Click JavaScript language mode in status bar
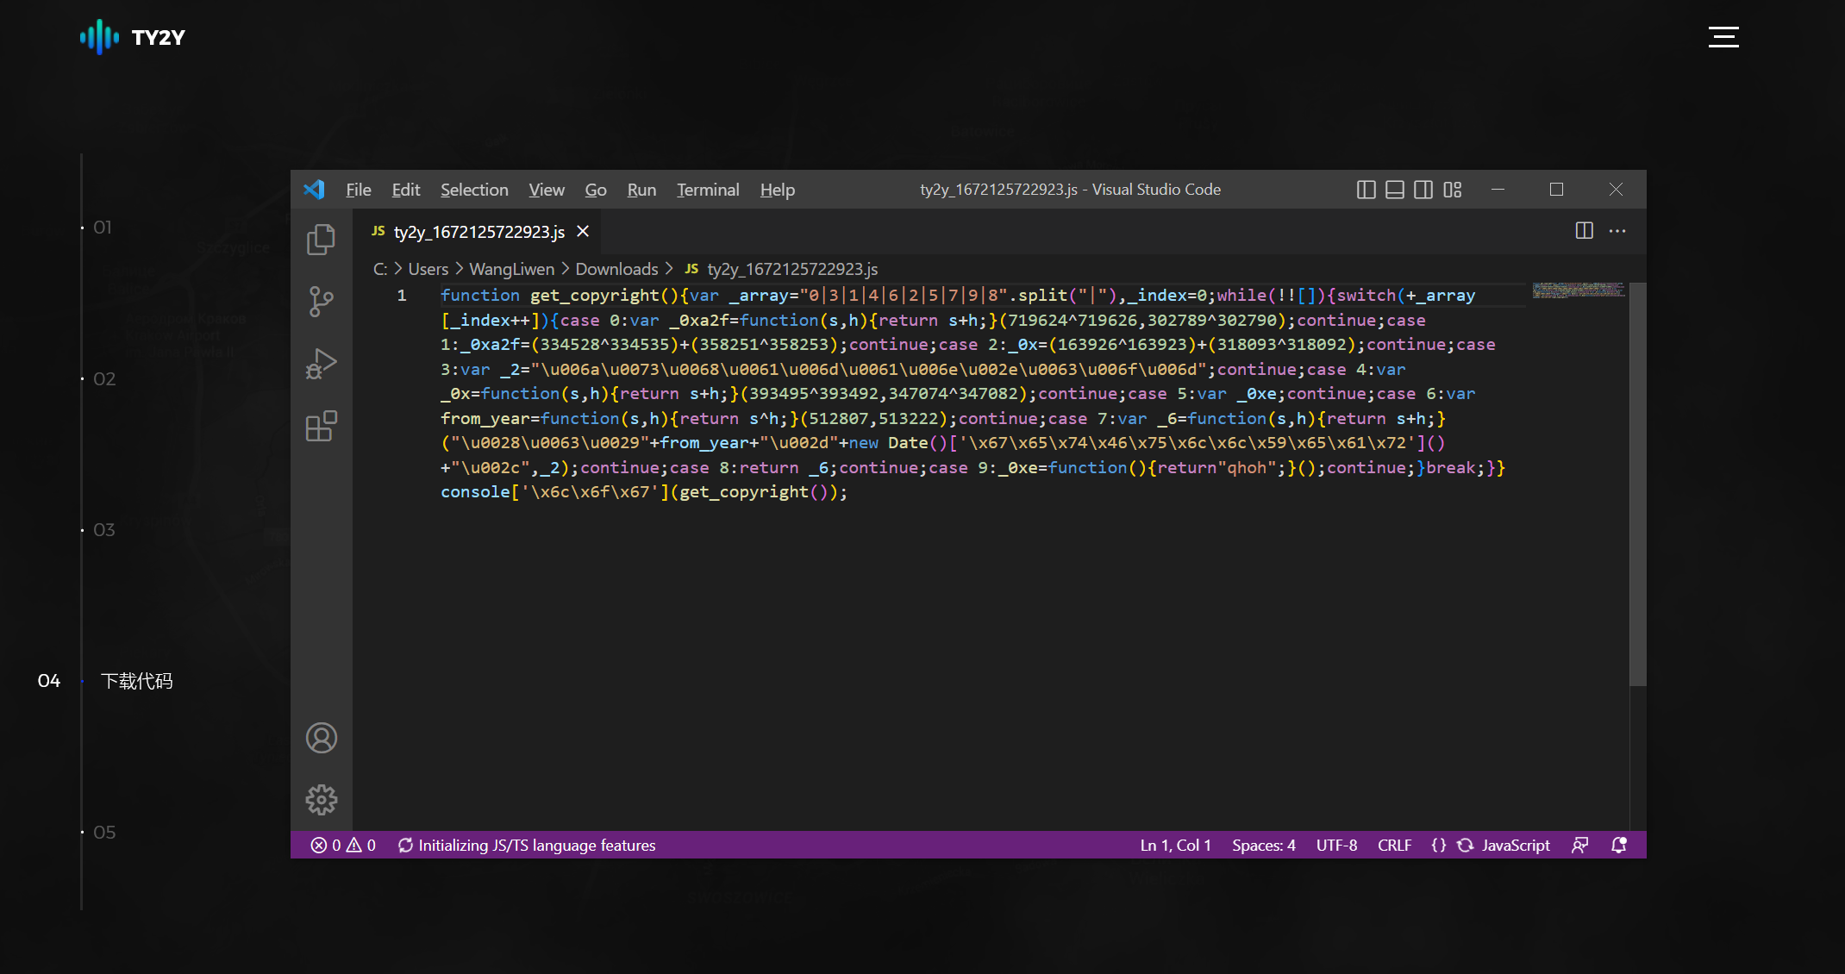The image size is (1845, 974). click(1515, 845)
